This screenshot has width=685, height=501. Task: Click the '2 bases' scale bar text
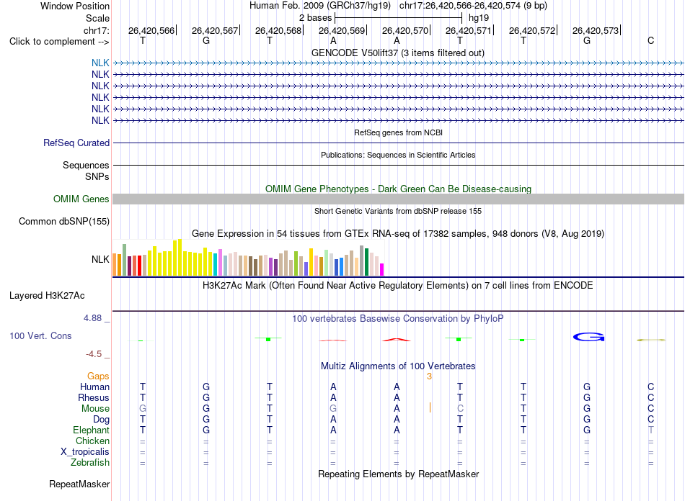tap(315, 18)
